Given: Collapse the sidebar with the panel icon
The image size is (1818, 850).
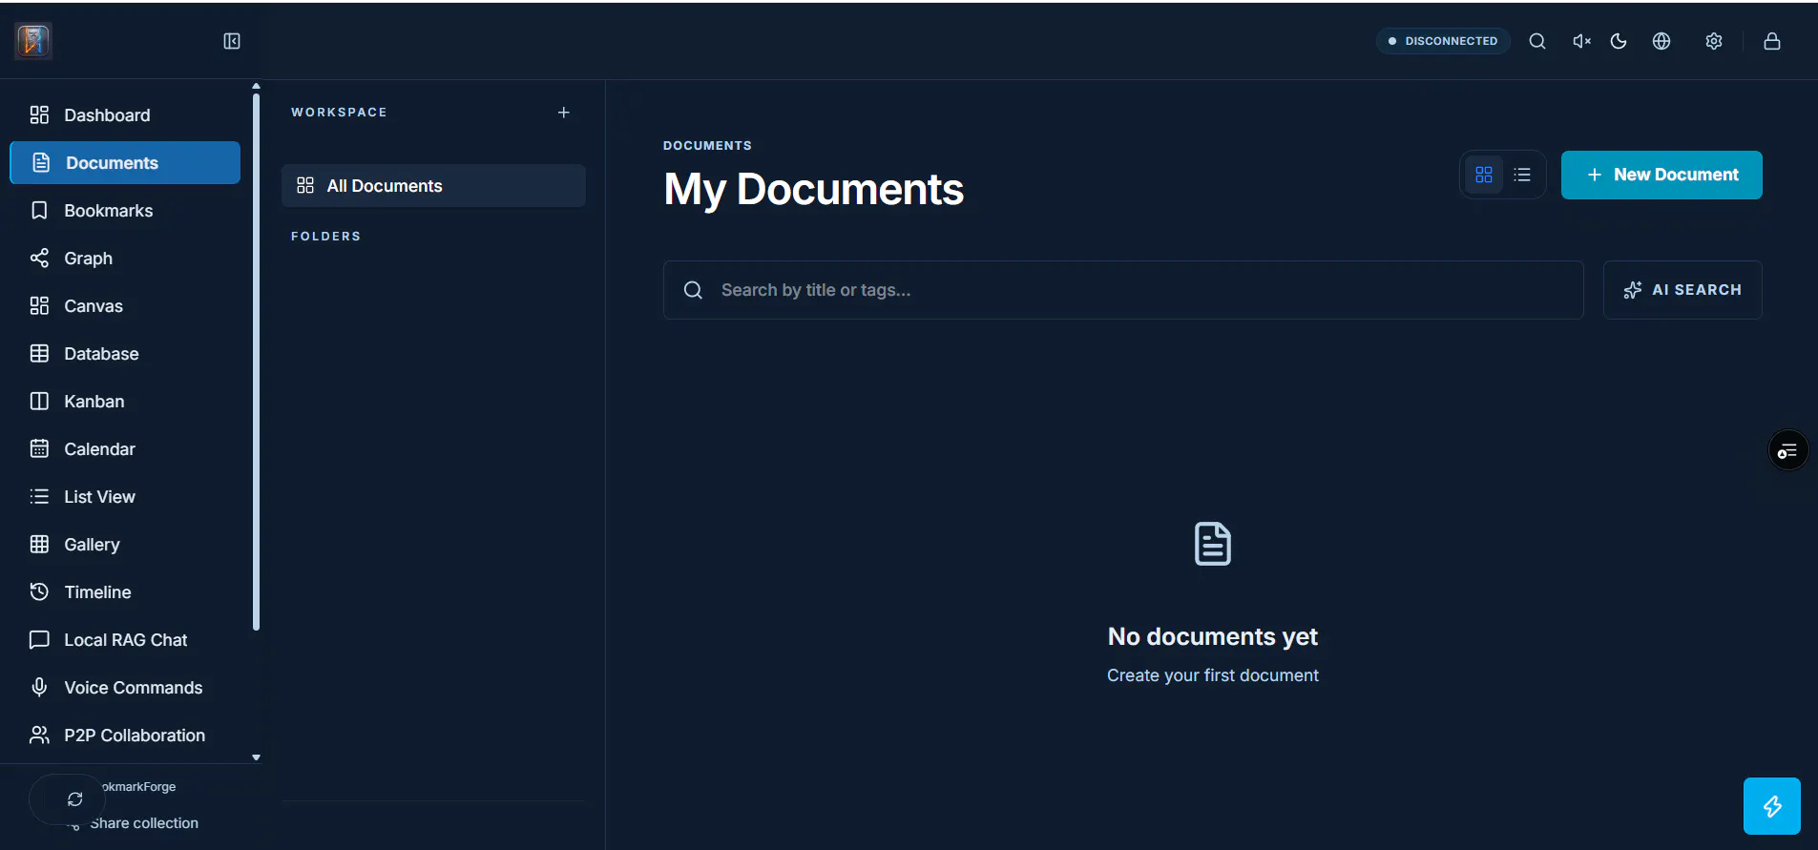Looking at the screenshot, I should (232, 41).
